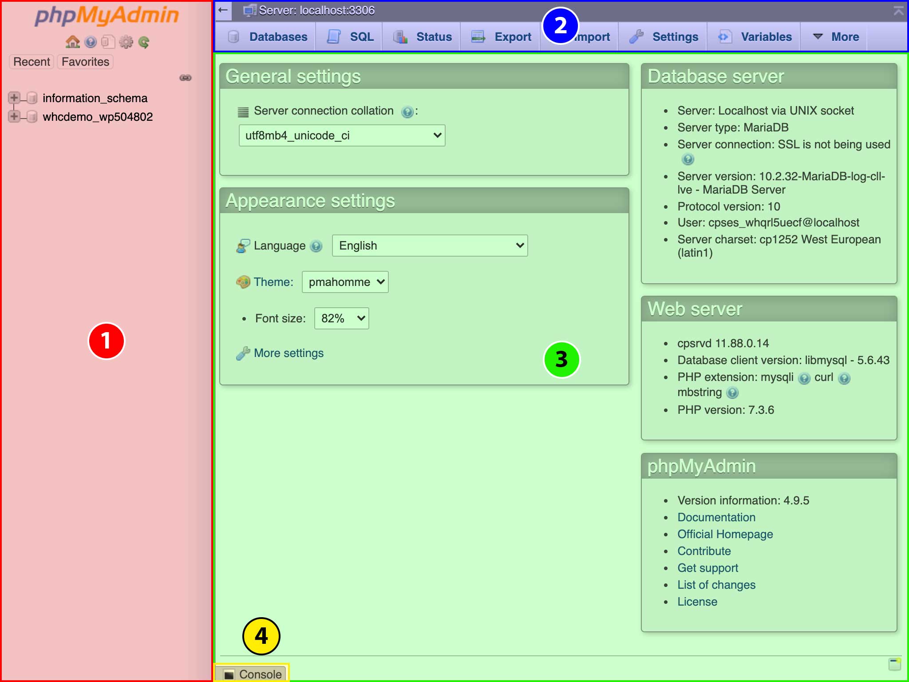Open the Font size dropdown showing 82%
This screenshot has width=909, height=682.
pos(341,318)
